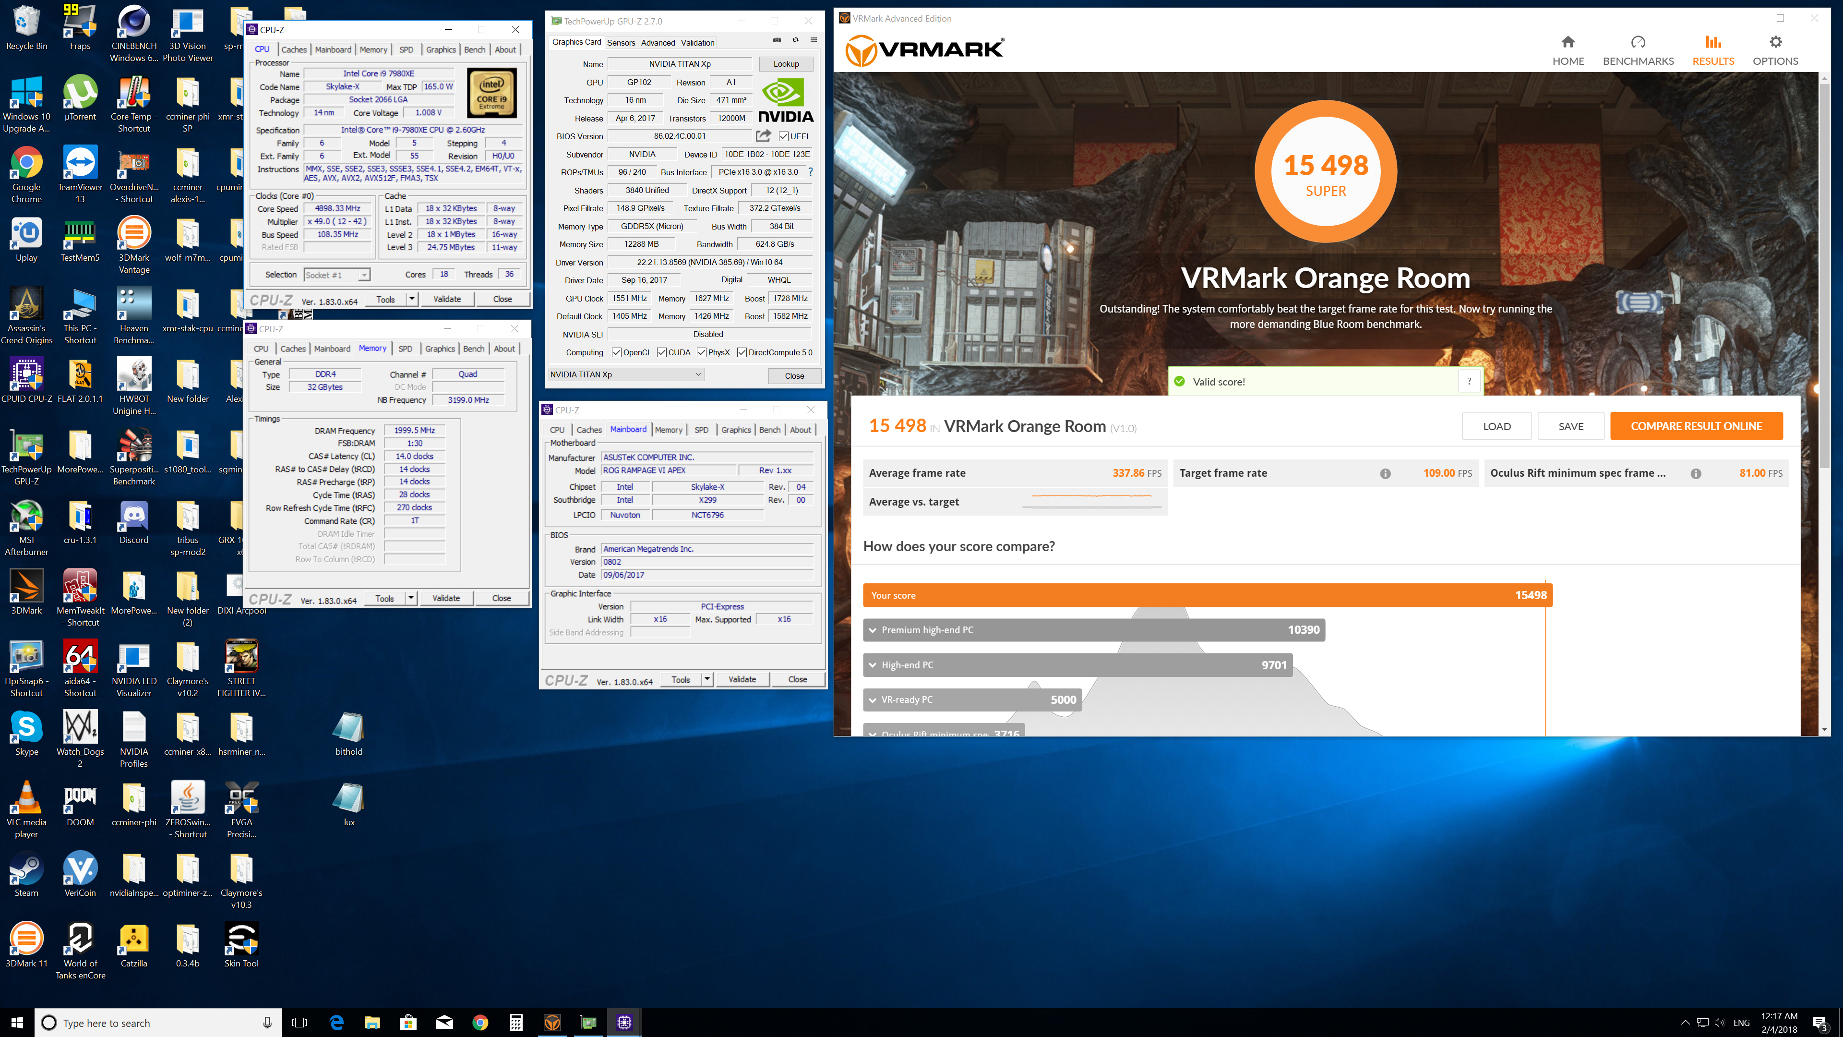Image resolution: width=1843 pixels, height=1037 pixels.
Task: Switch to Advanced tab in GPU-Z
Action: 658,43
